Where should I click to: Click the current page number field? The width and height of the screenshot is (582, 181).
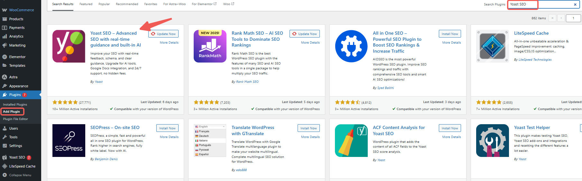[574, 18]
